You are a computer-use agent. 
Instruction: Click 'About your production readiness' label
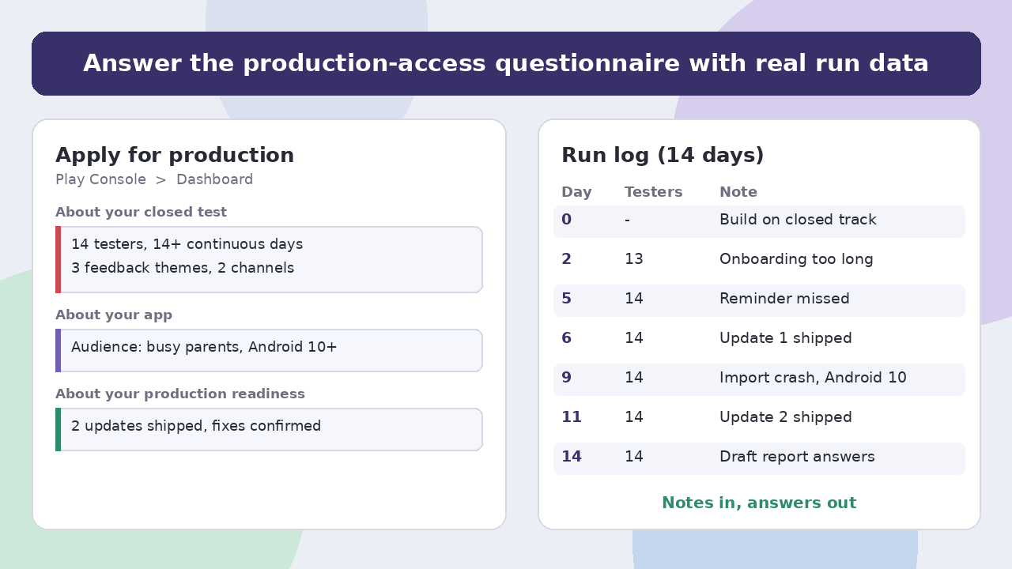tap(180, 394)
